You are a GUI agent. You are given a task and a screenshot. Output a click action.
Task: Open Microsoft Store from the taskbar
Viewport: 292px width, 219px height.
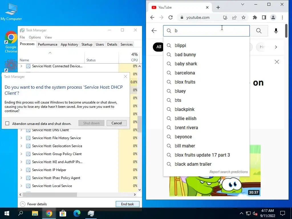tap(63, 213)
